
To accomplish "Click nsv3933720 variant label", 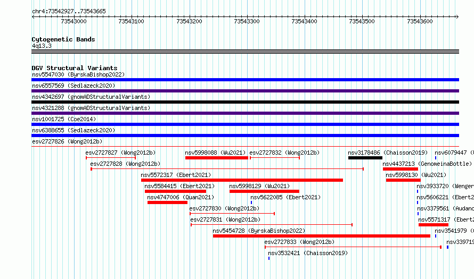I will click(x=445, y=186).
